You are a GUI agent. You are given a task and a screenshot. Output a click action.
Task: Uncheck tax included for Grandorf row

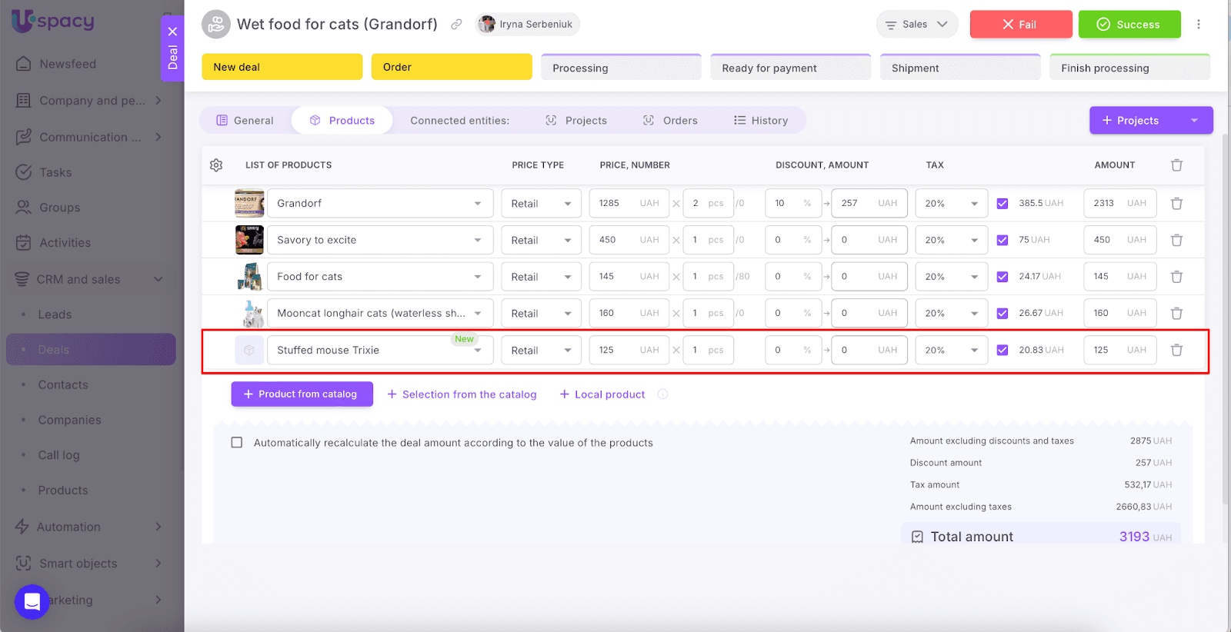point(1002,204)
